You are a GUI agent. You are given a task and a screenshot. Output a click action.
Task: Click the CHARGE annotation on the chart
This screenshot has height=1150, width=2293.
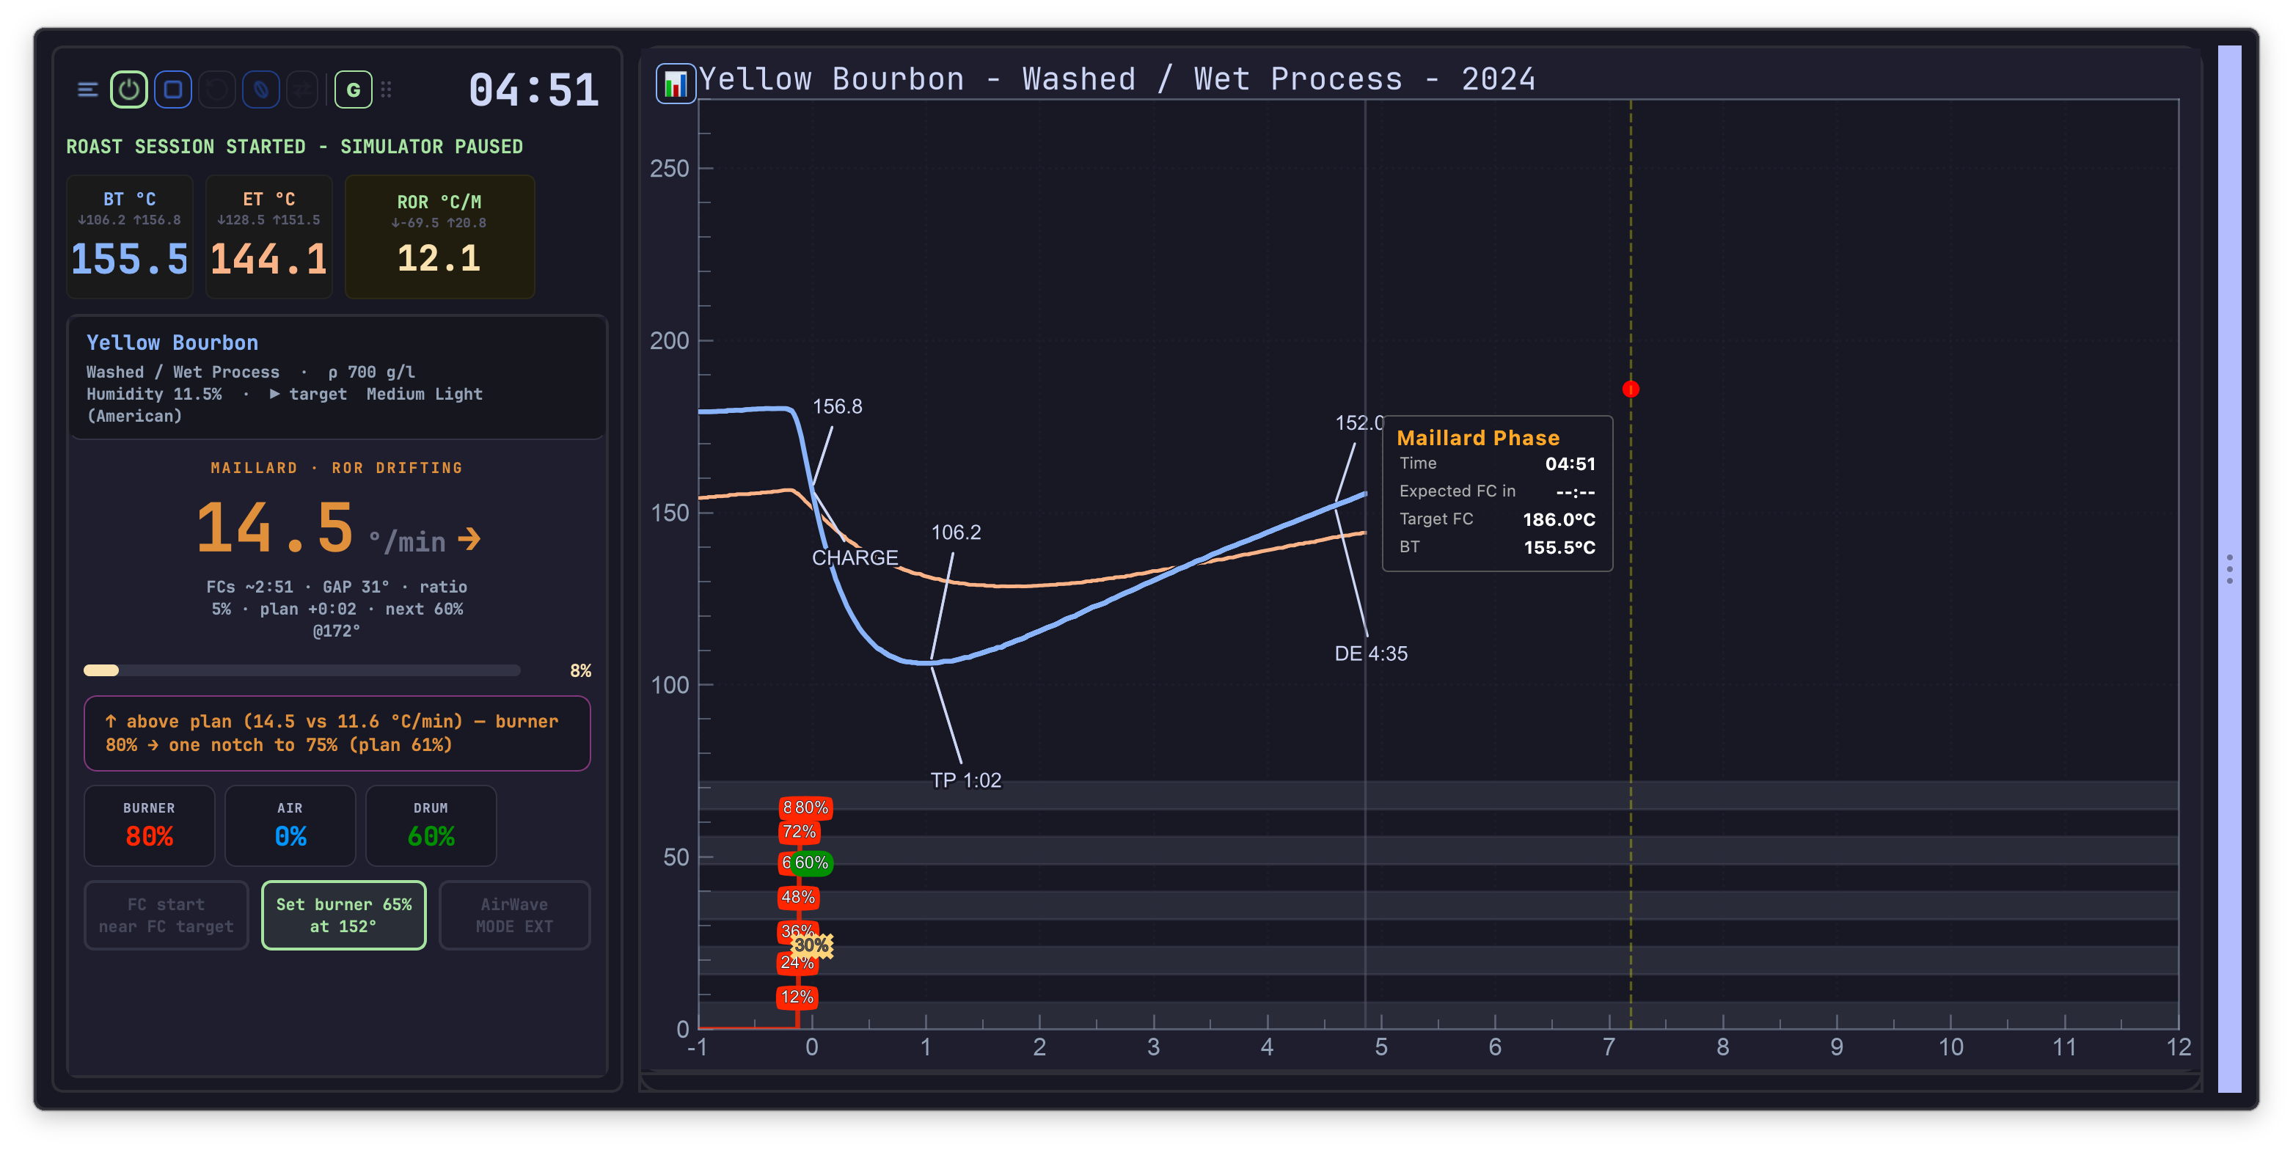[x=855, y=557]
